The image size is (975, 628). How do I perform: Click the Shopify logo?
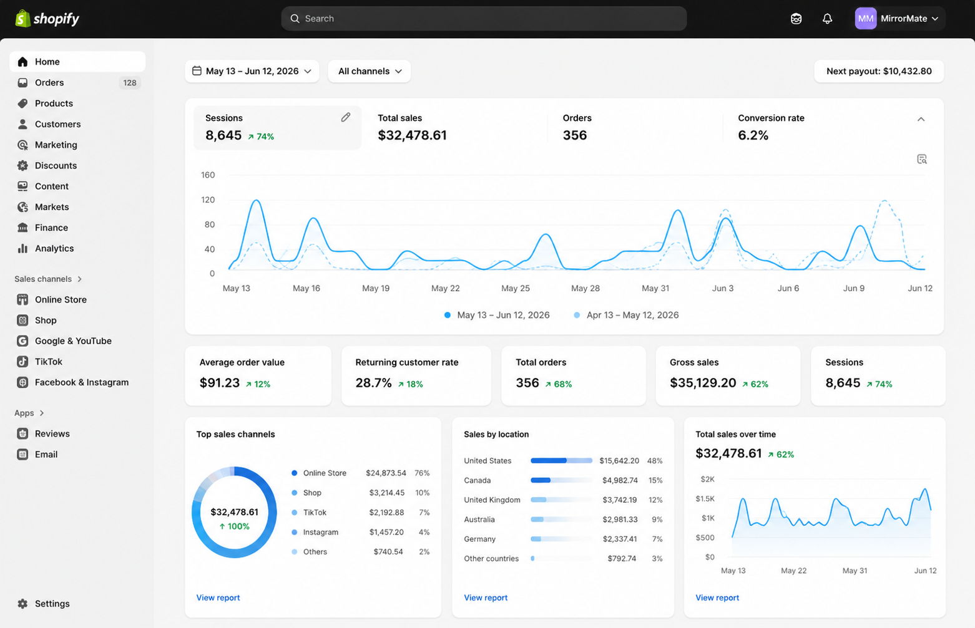47,19
